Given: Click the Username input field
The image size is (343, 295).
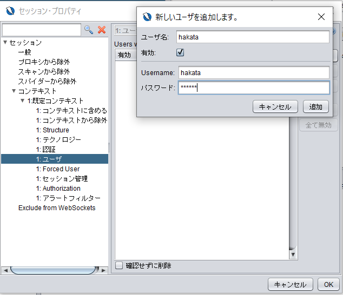Looking at the screenshot, I should pos(254,72).
